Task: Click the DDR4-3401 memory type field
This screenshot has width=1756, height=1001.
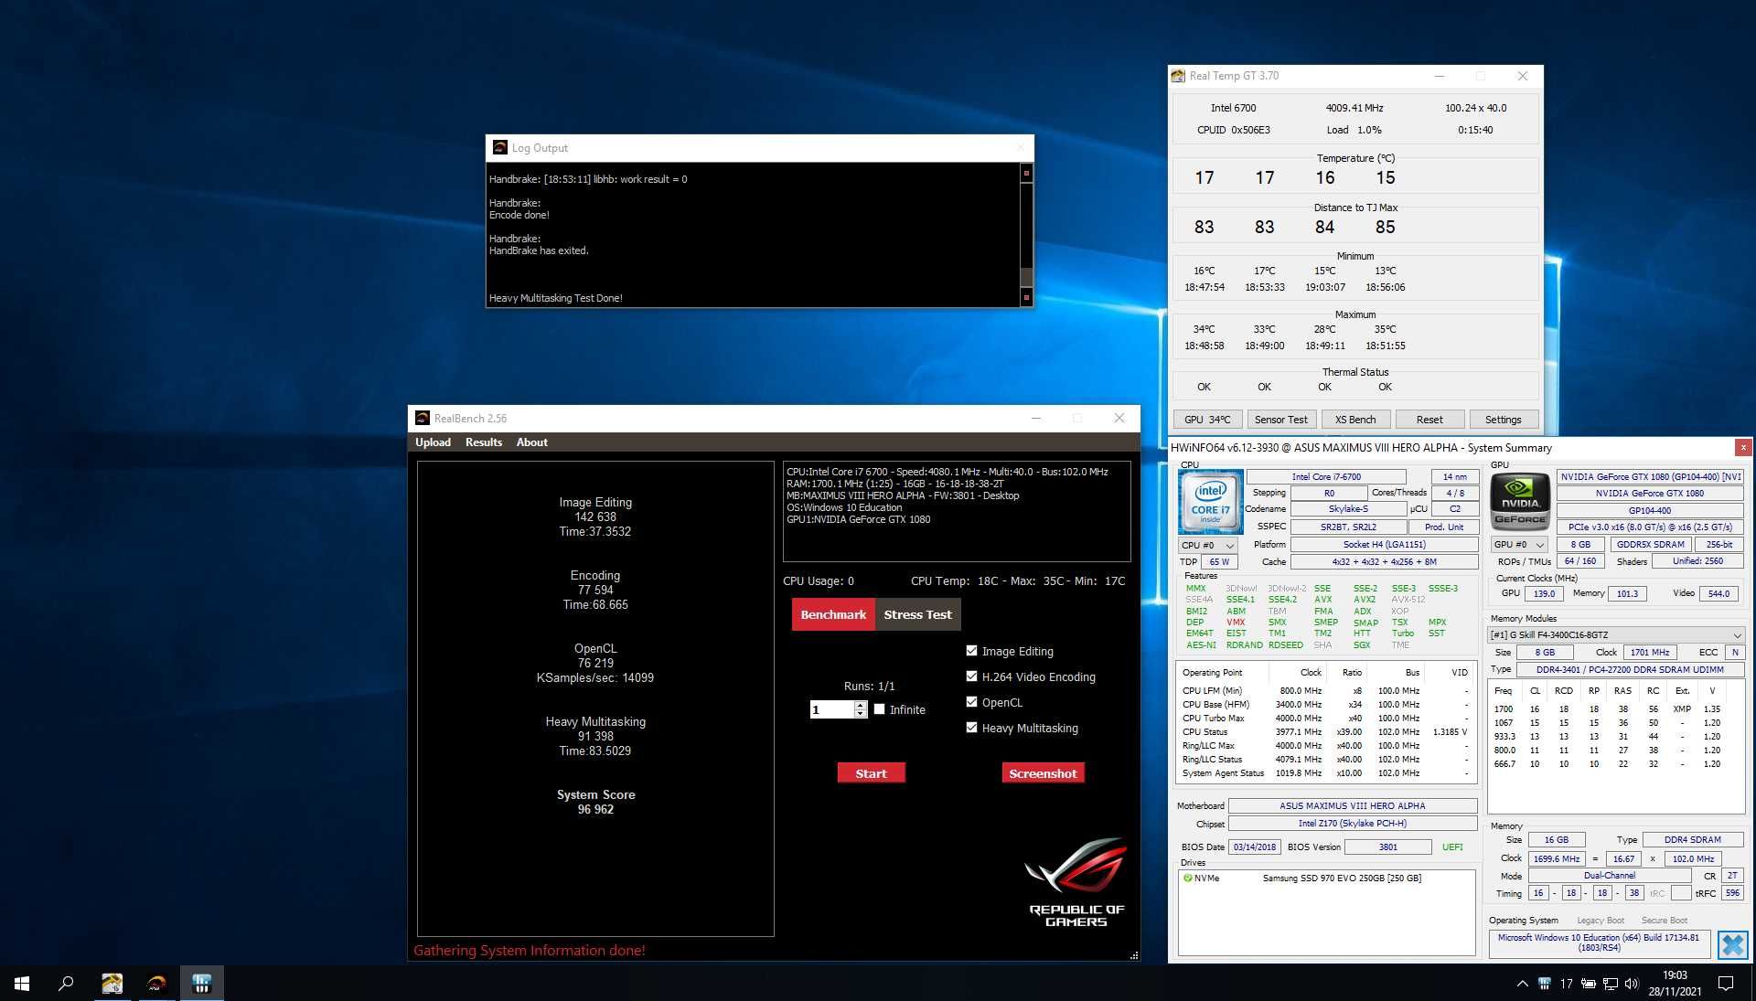Action: coord(1630,669)
